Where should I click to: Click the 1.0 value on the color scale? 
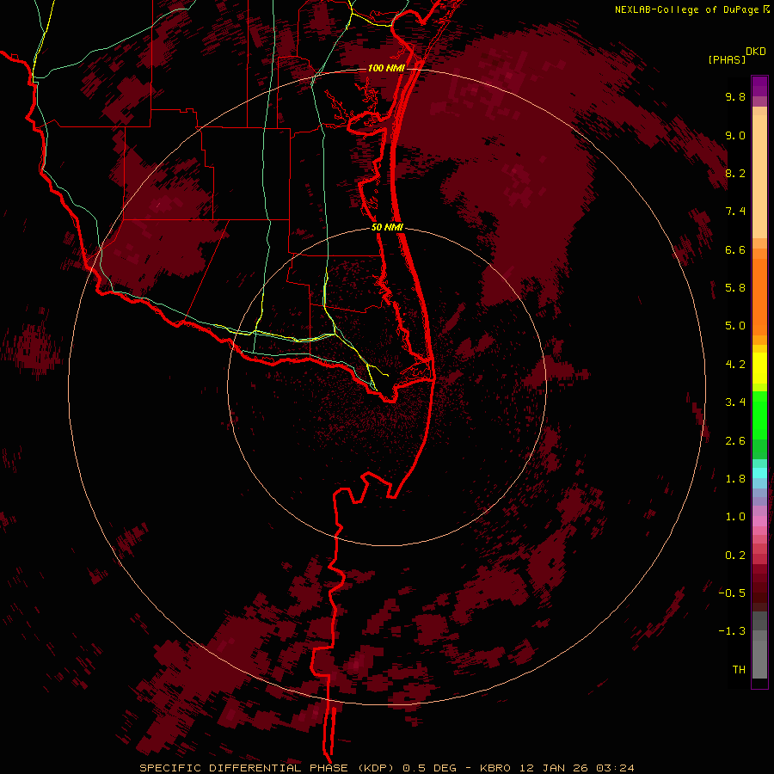coord(735,517)
